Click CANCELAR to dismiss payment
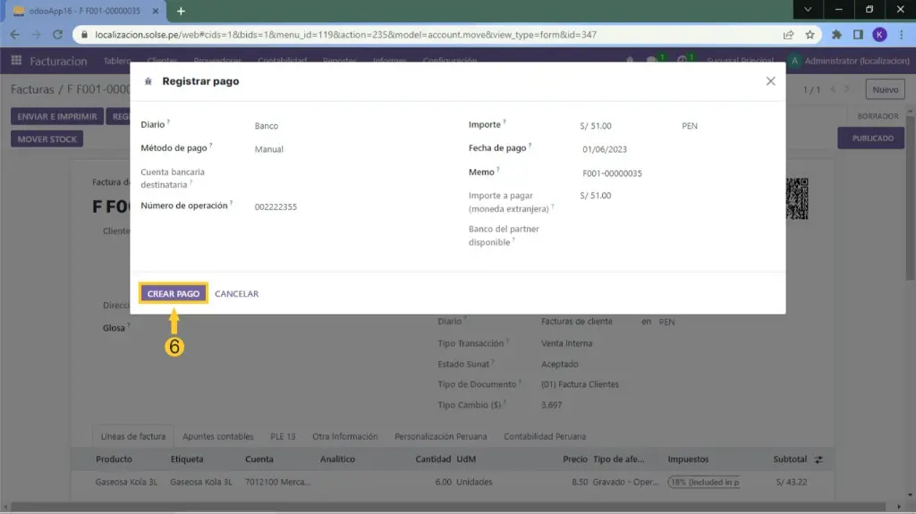The height and width of the screenshot is (514, 916). (x=236, y=294)
